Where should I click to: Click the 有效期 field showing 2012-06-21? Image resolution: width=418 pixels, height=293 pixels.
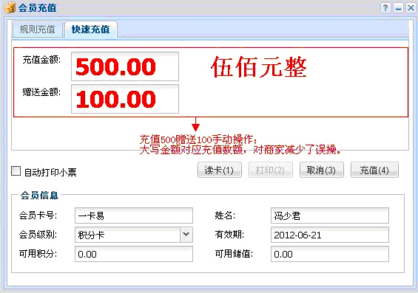(330, 235)
